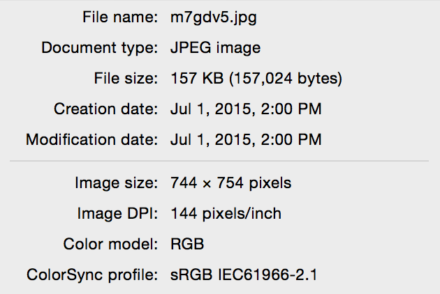Click the horizontal separator line
This screenshot has width=440, height=294.
point(219,161)
